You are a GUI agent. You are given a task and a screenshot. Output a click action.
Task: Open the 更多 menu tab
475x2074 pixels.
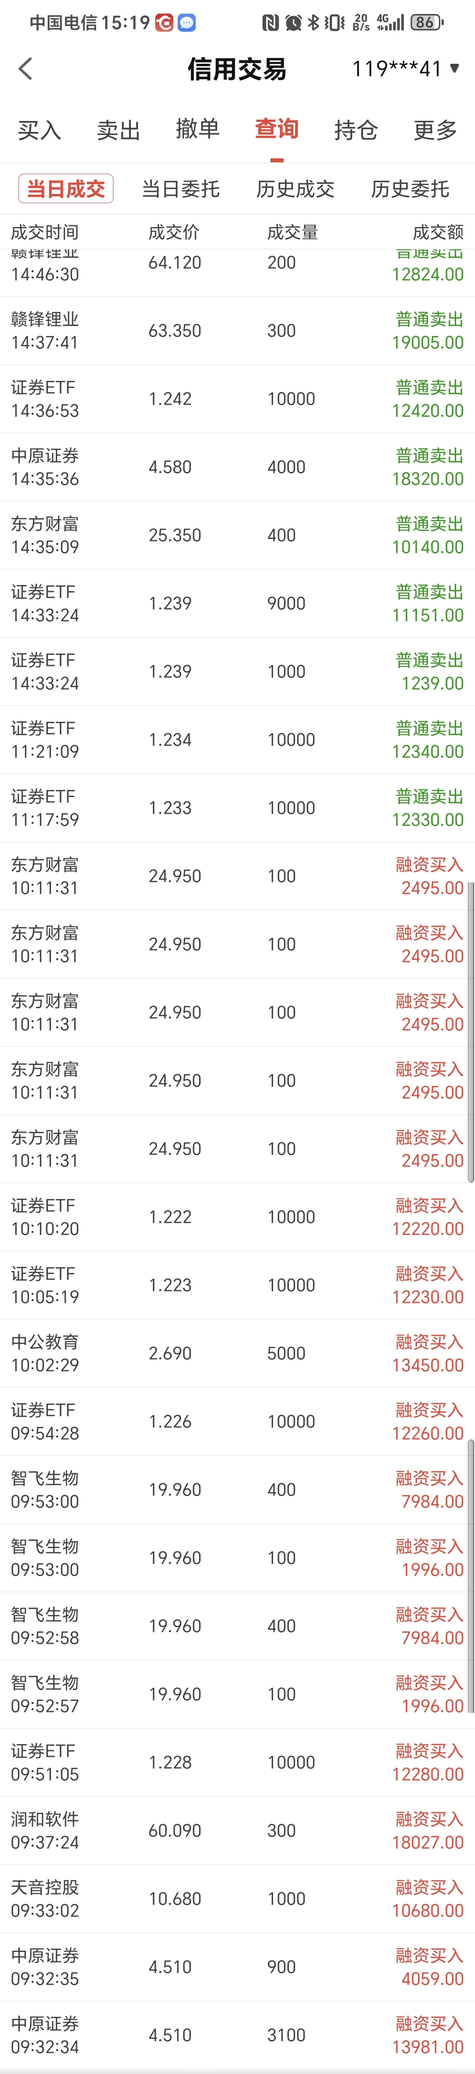(435, 130)
